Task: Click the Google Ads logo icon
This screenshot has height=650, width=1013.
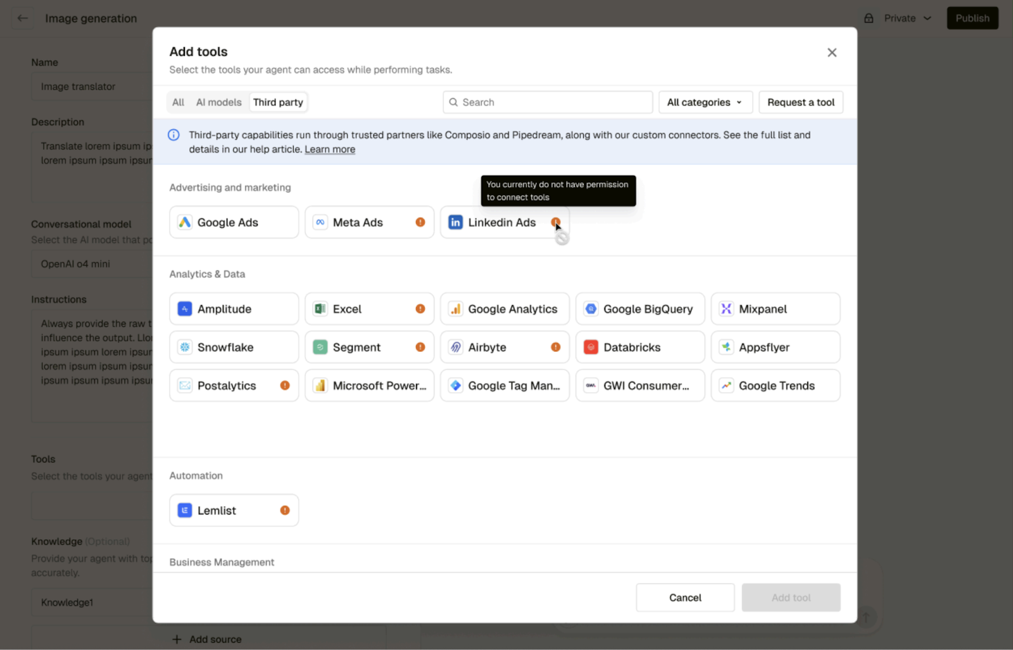Action: pos(184,222)
